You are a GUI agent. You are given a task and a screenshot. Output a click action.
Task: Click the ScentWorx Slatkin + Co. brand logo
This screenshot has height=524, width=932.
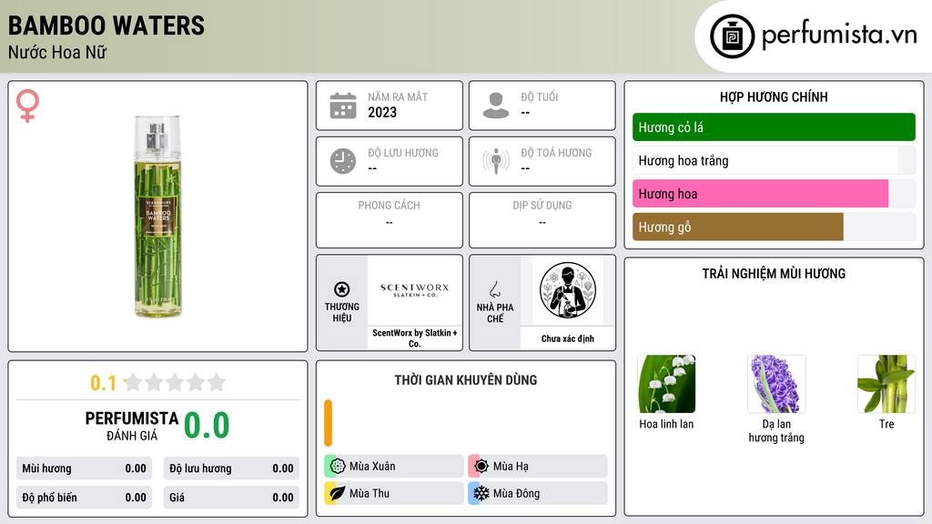pos(415,290)
